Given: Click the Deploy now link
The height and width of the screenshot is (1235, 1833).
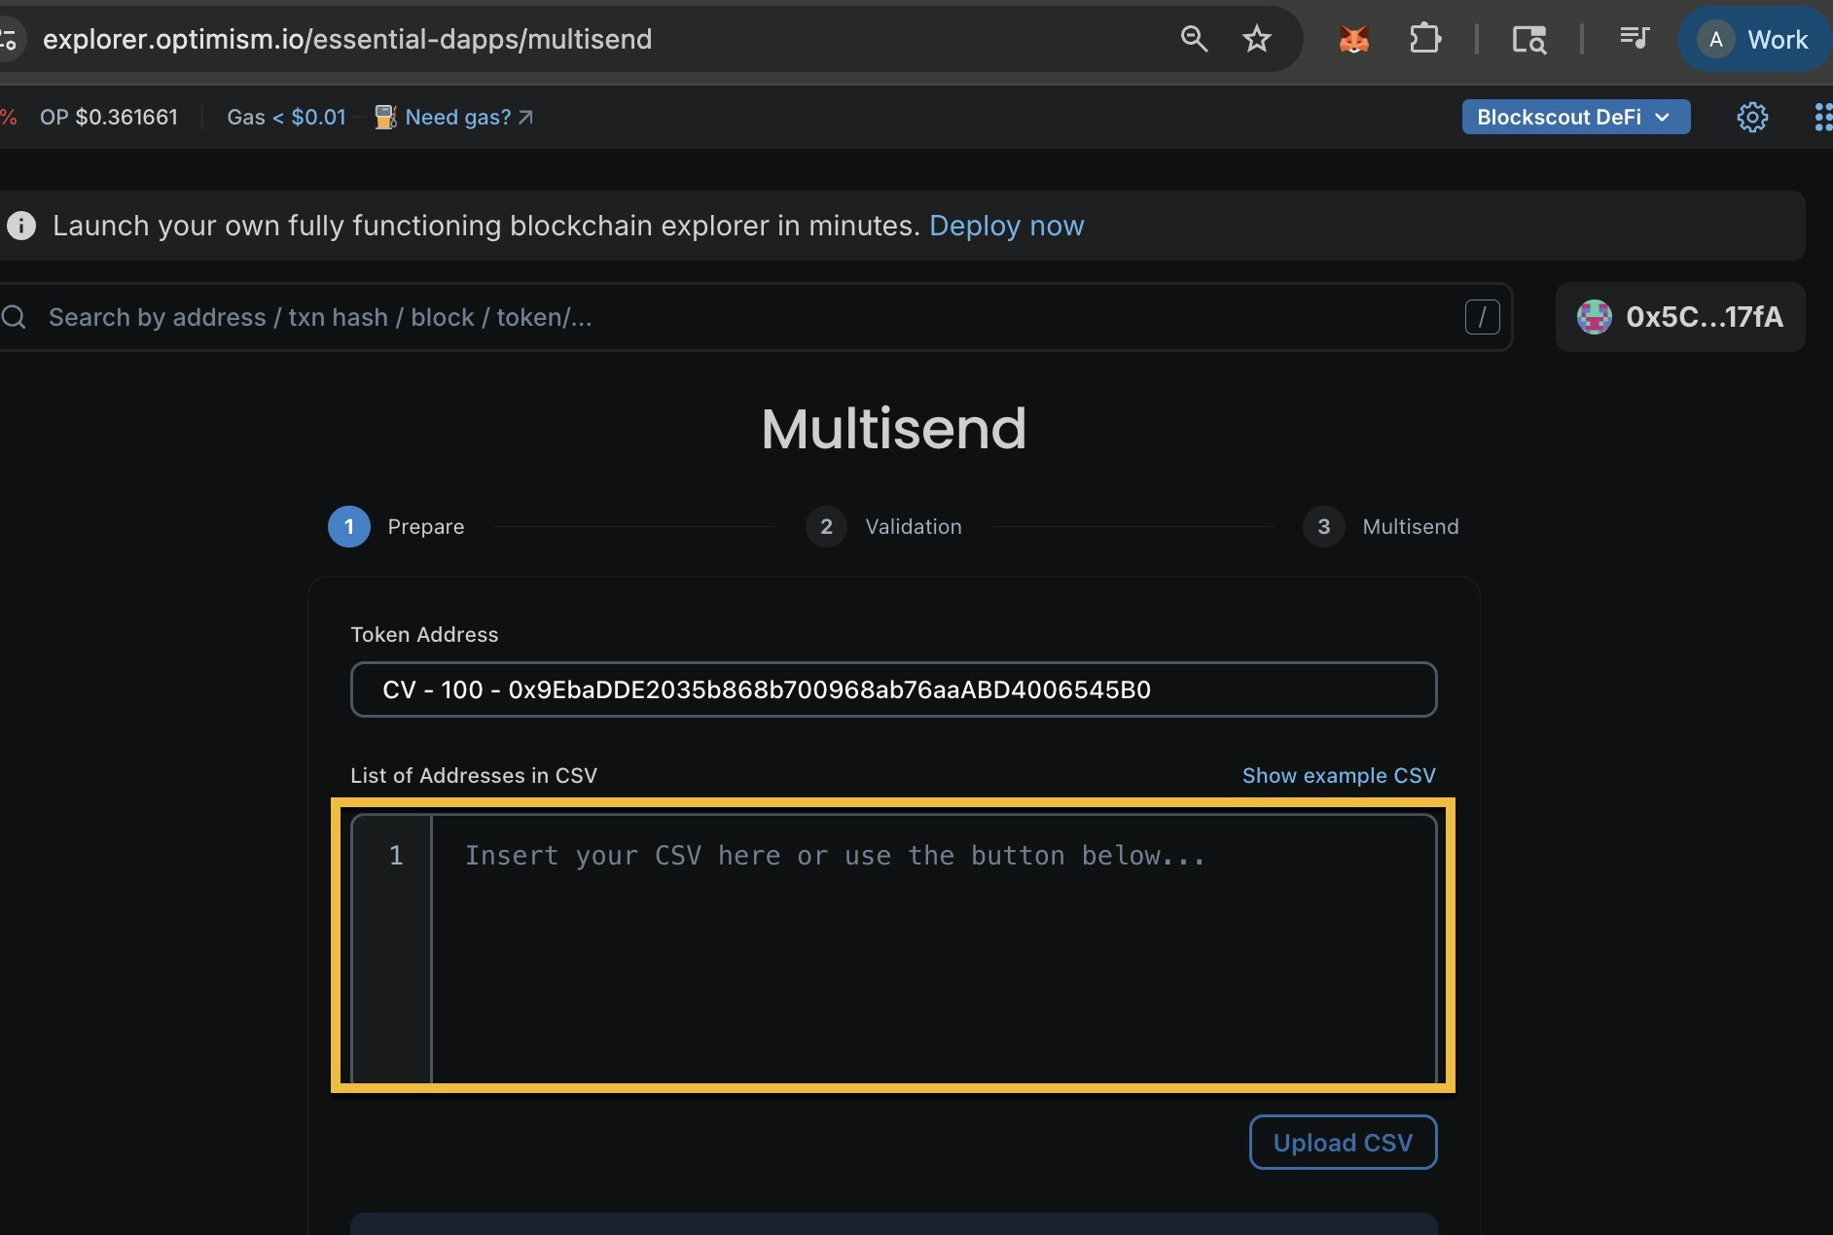Looking at the screenshot, I should 1007,226.
